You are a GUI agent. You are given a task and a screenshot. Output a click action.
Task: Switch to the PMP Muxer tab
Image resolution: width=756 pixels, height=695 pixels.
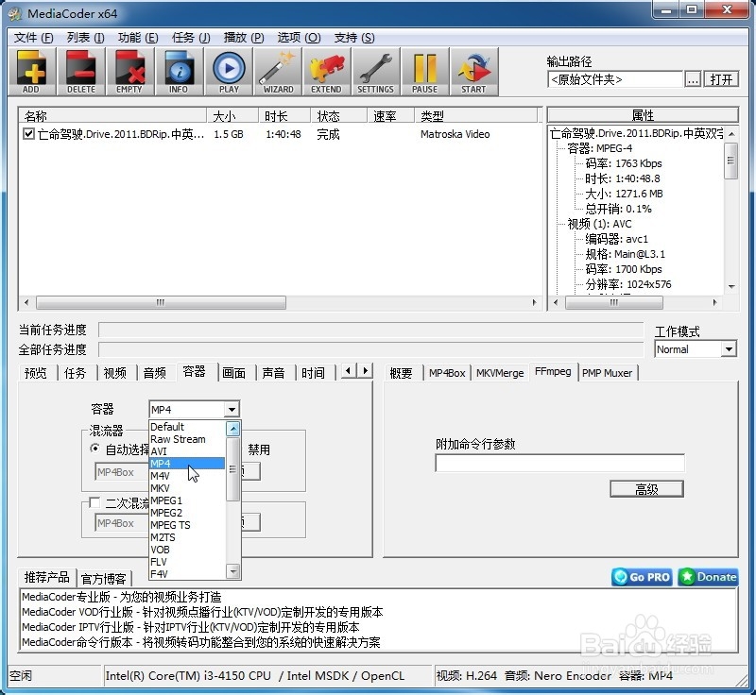click(607, 373)
